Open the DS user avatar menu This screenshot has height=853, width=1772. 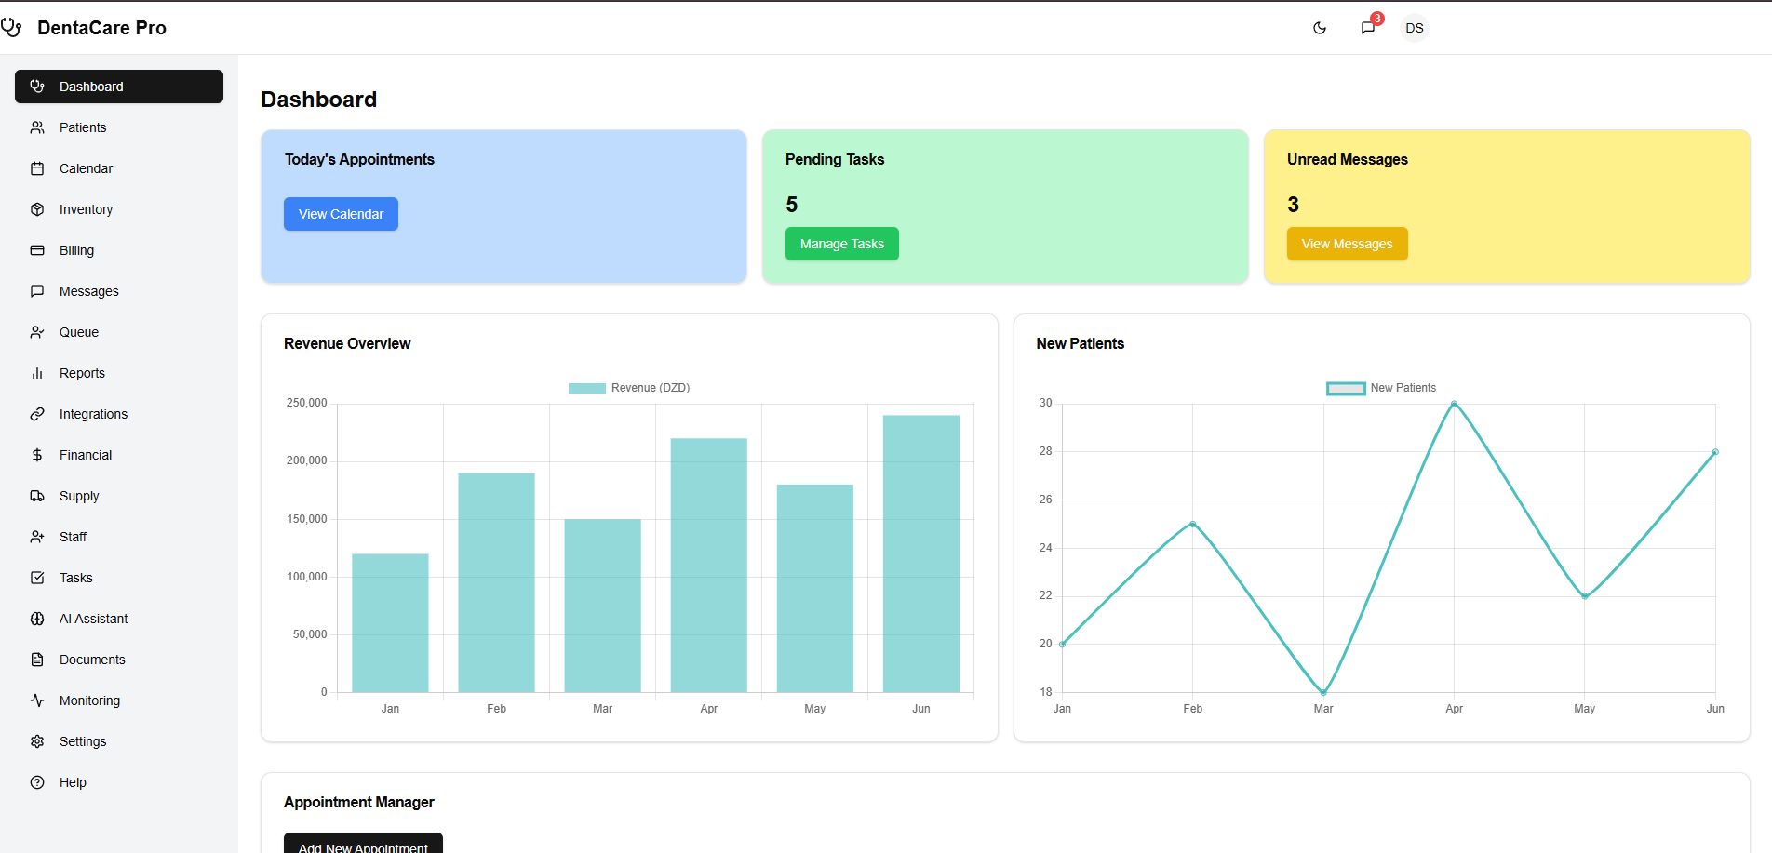pos(1415,28)
